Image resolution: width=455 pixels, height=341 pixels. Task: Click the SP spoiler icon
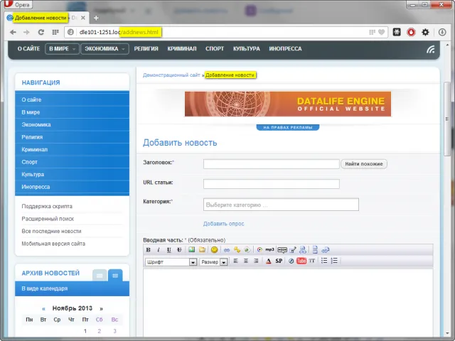[x=279, y=261]
